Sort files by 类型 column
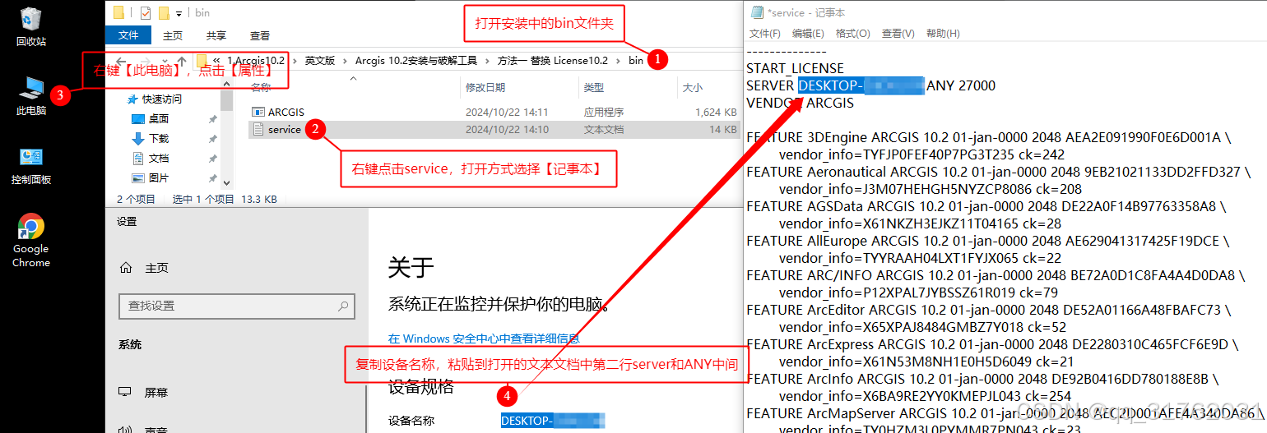Image resolution: width=1267 pixels, height=433 pixels. coord(594,87)
